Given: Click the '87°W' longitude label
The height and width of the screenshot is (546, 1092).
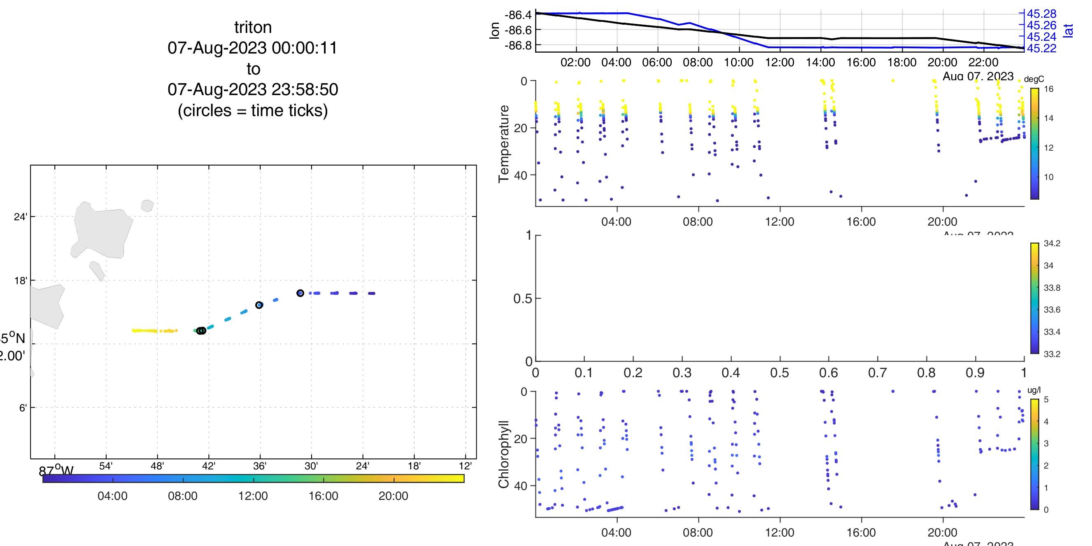Looking at the screenshot, I should [56, 470].
